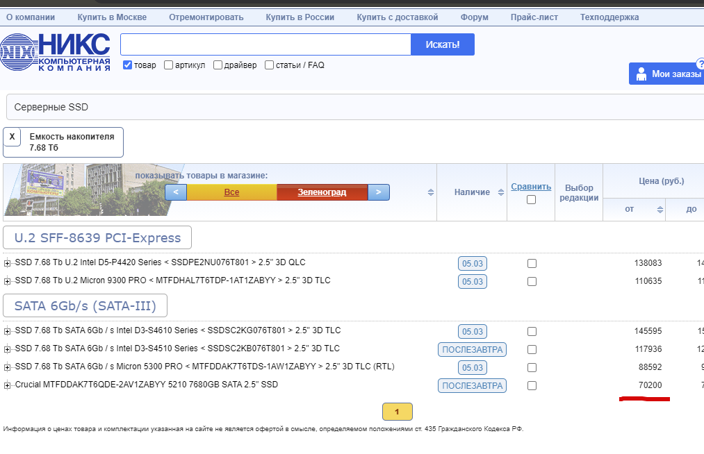Sort by Наличие column arrows
704x454 pixels.
point(501,192)
